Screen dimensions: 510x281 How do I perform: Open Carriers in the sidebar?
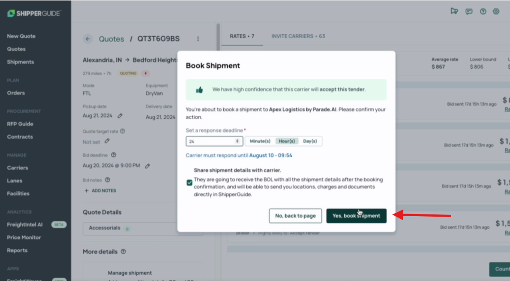[17, 168]
